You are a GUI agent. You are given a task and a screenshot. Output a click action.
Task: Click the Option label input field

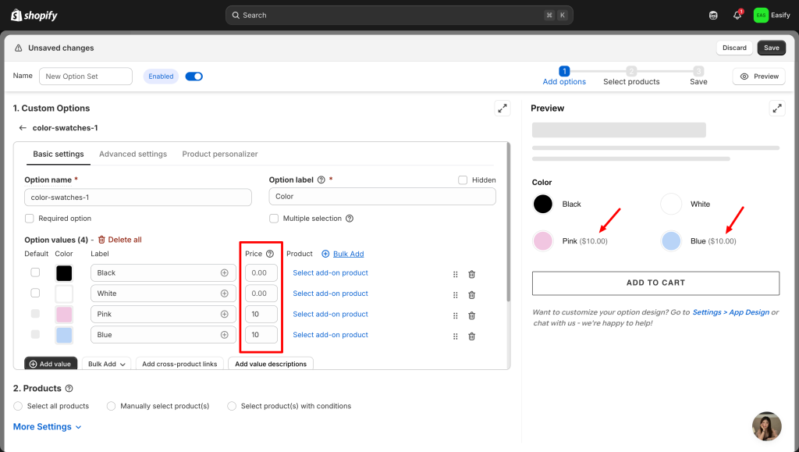(x=382, y=197)
